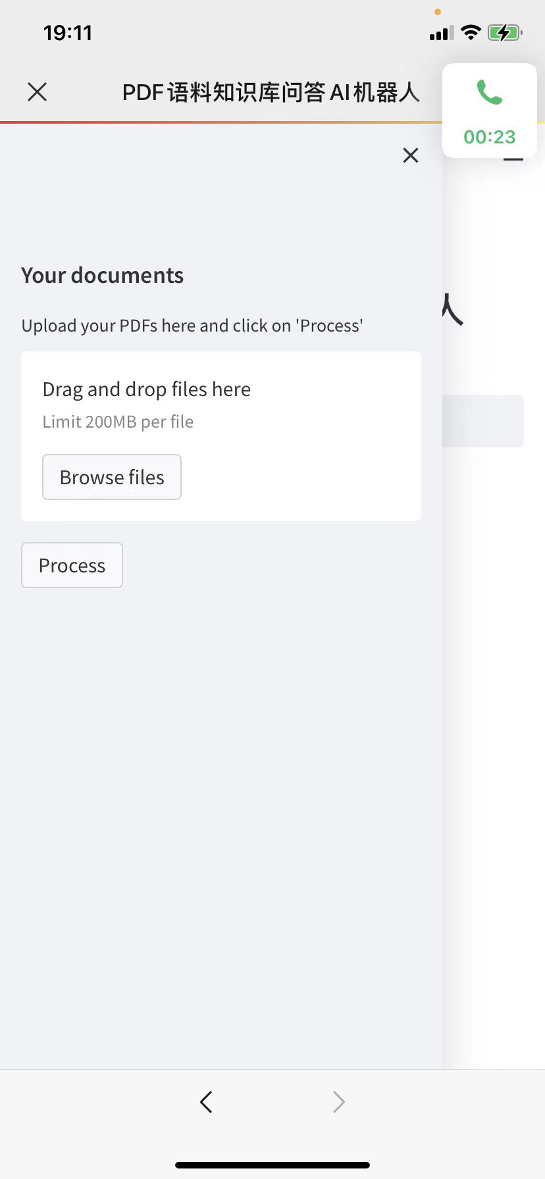The height and width of the screenshot is (1179, 545).
Task: Tap the page title PDF语料知识库问答 AI机器人
Action: click(x=271, y=93)
